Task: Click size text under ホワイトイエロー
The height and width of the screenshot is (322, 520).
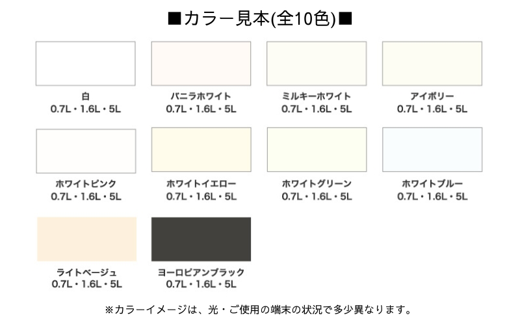Action: pyautogui.click(x=201, y=196)
